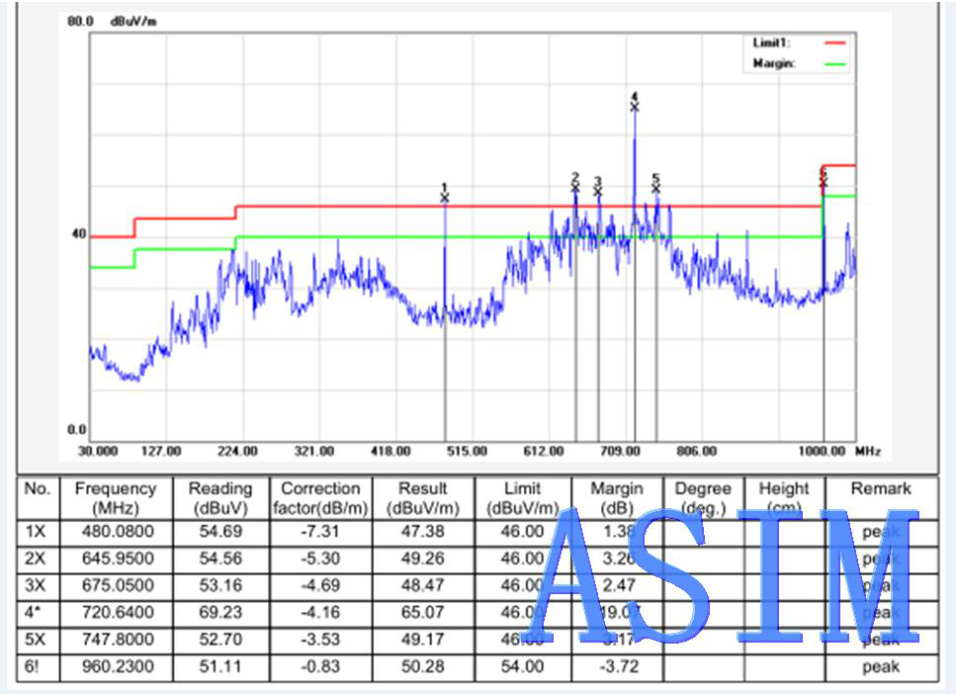Select the 960.2300 frequency cell
The height and width of the screenshot is (694, 956).
click(x=116, y=666)
